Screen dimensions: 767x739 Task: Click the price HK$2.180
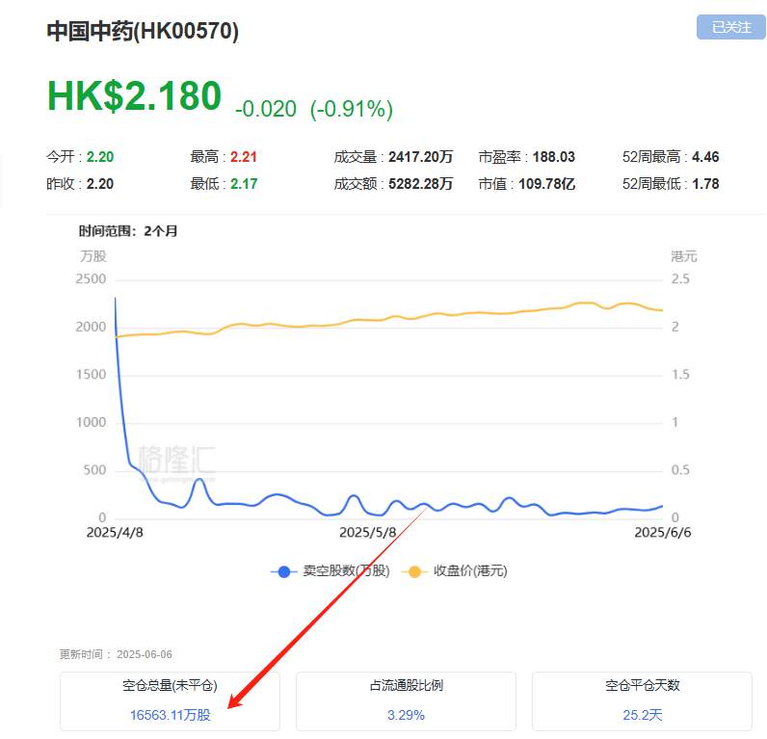134,95
